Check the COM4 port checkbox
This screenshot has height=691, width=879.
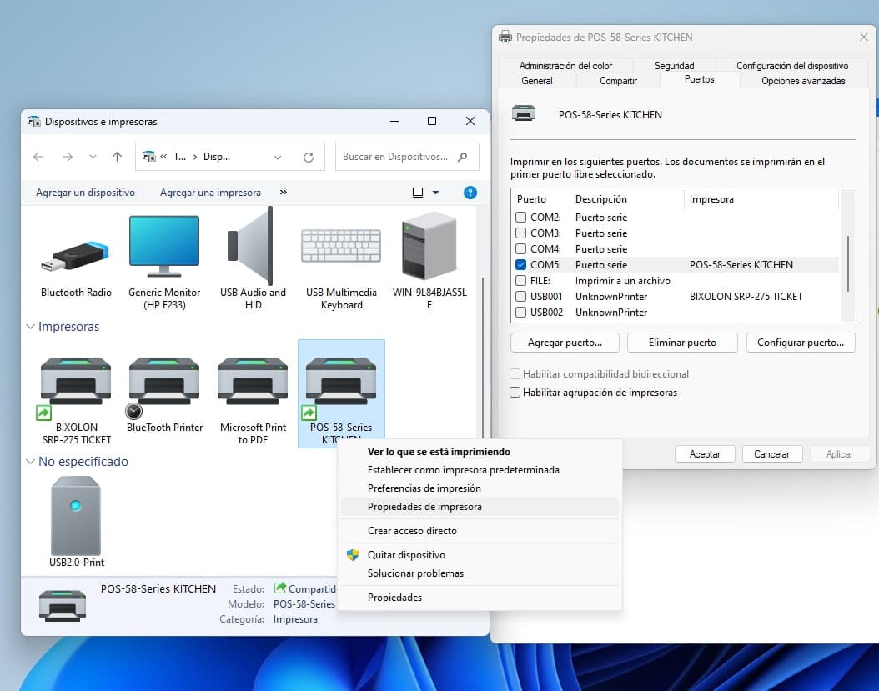520,249
